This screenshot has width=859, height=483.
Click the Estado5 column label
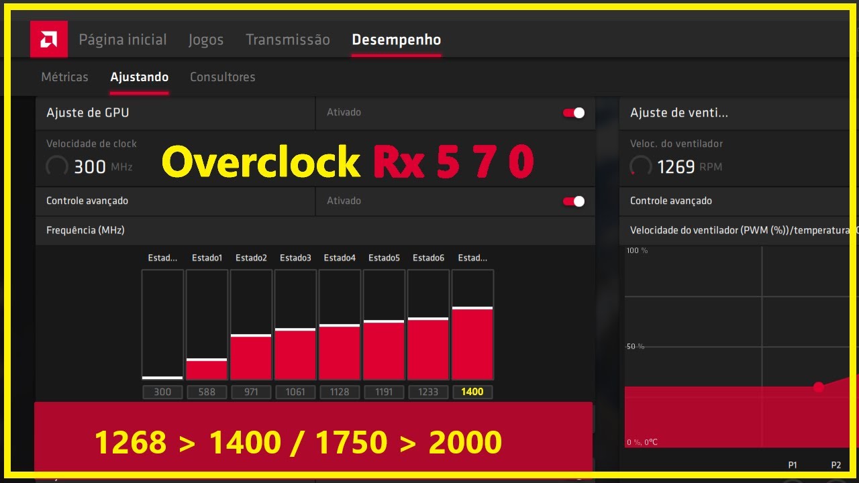pyautogui.click(x=384, y=258)
